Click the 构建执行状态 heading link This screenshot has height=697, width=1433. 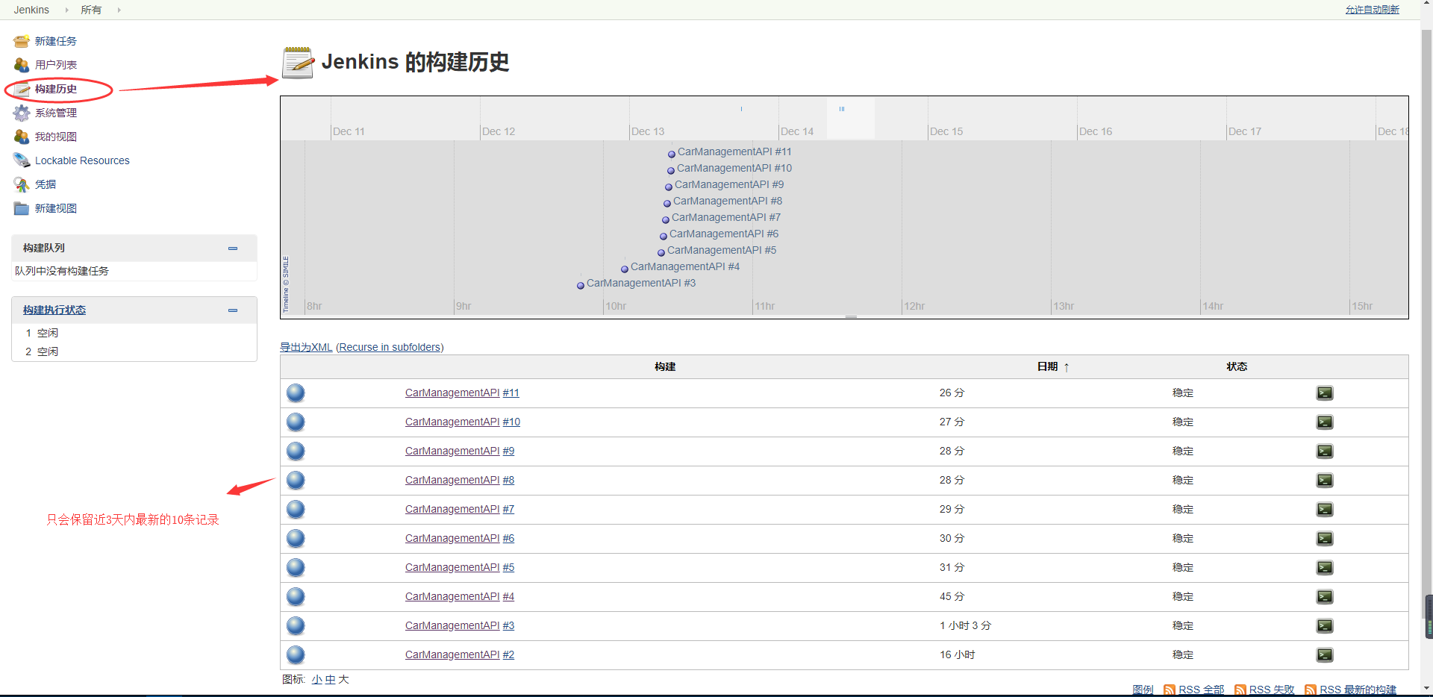coord(54,310)
